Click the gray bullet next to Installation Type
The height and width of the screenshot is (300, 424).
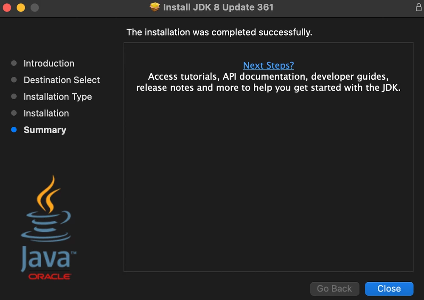click(14, 97)
